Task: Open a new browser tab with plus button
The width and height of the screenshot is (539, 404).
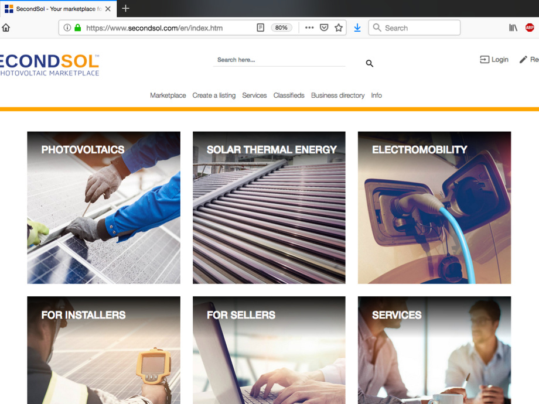Action: coord(125,8)
